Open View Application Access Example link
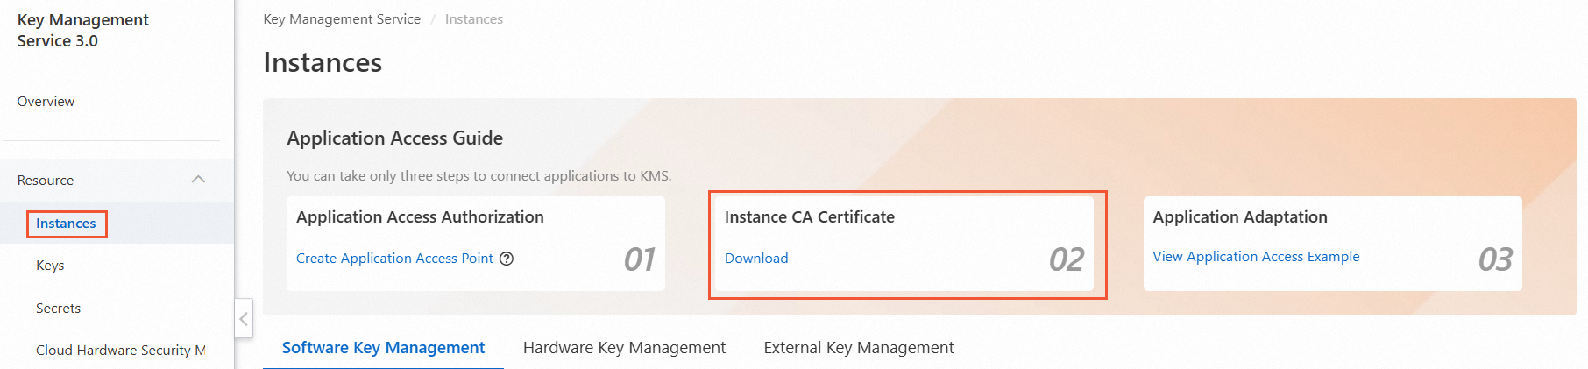The height and width of the screenshot is (369, 1588). tap(1256, 257)
